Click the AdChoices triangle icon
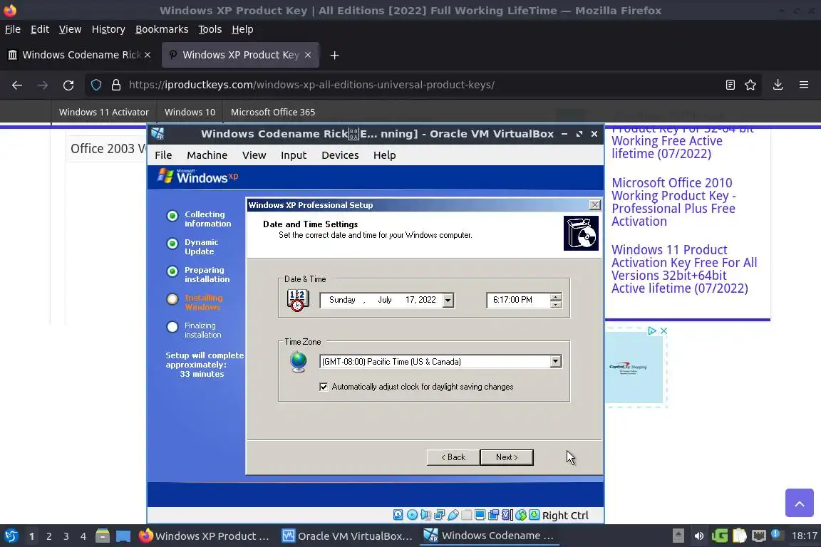821x547 pixels. [652, 330]
